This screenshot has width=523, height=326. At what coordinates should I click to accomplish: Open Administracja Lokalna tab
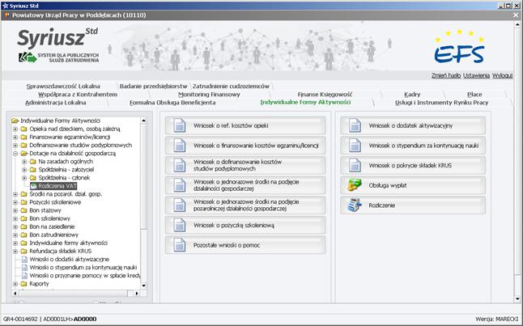pyautogui.click(x=56, y=103)
